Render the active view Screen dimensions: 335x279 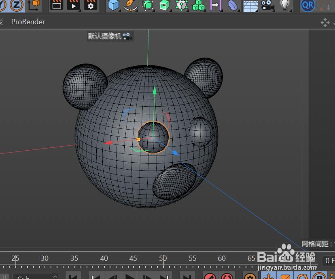(x=57, y=5)
